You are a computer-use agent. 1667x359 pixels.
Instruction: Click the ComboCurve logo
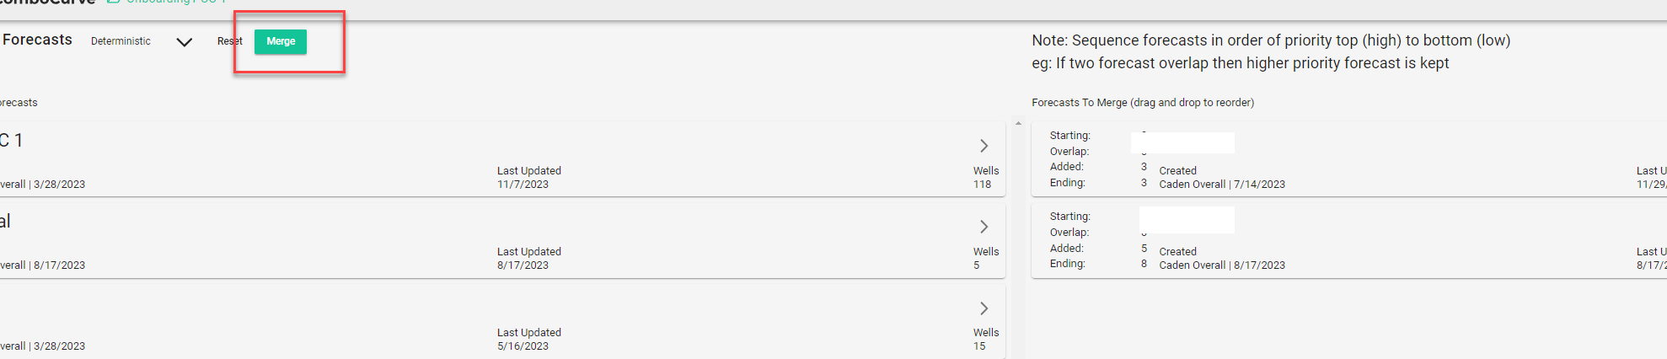[x=46, y=3]
